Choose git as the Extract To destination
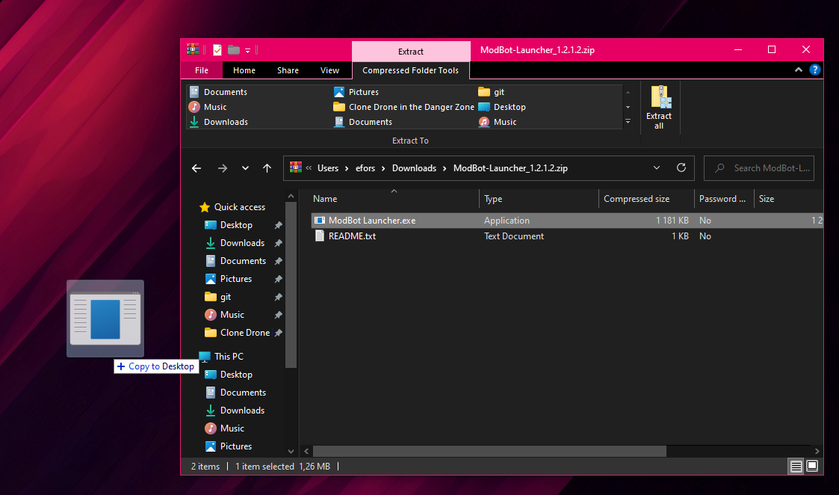The image size is (839, 495). (492, 92)
